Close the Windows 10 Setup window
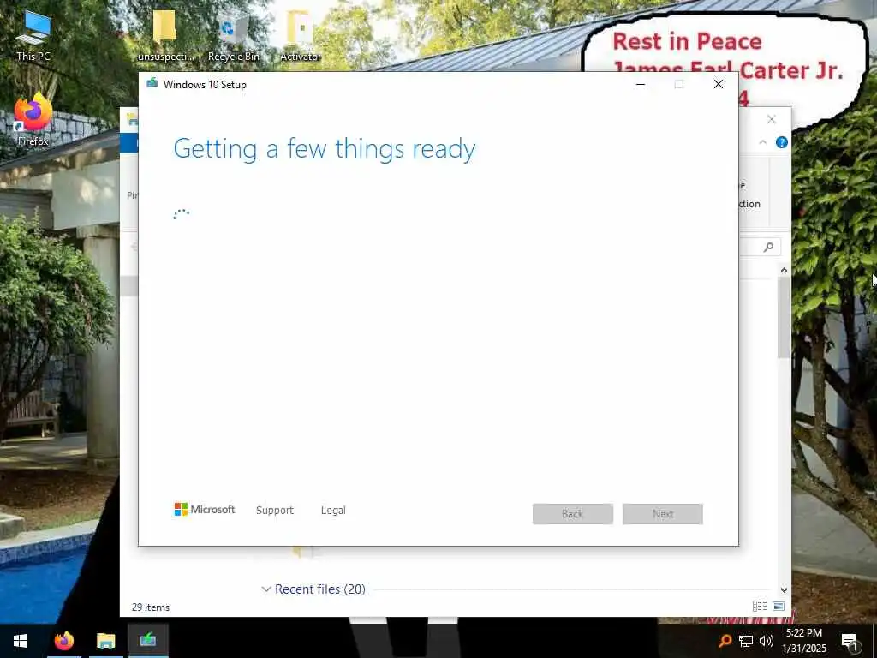The image size is (877, 658). [719, 85]
